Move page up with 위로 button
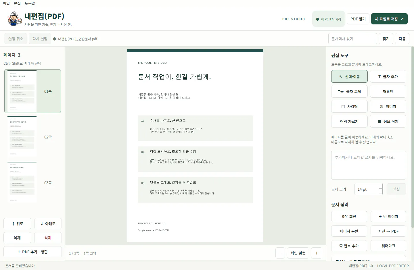 (x=17, y=223)
